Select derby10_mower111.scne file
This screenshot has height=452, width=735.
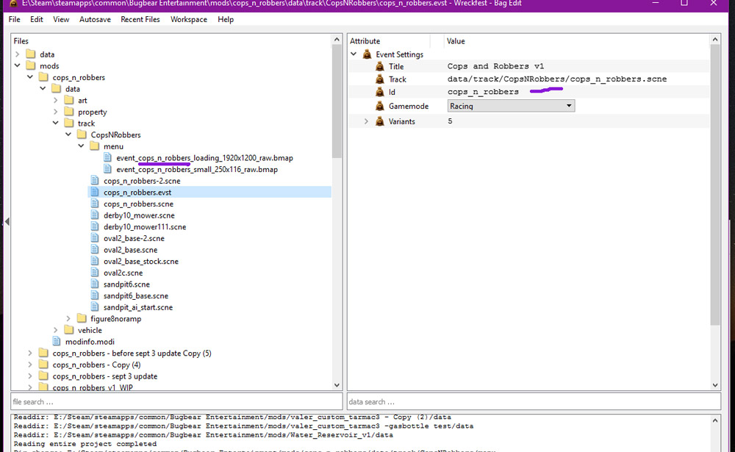pyautogui.click(x=144, y=226)
